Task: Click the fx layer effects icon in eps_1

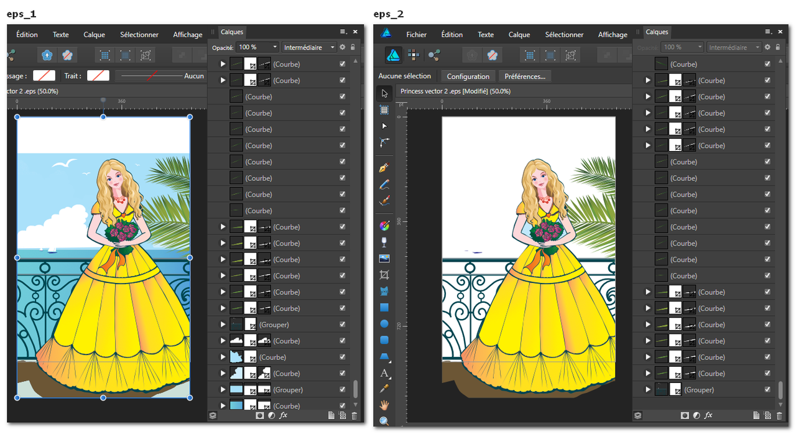Action: pyautogui.click(x=284, y=415)
